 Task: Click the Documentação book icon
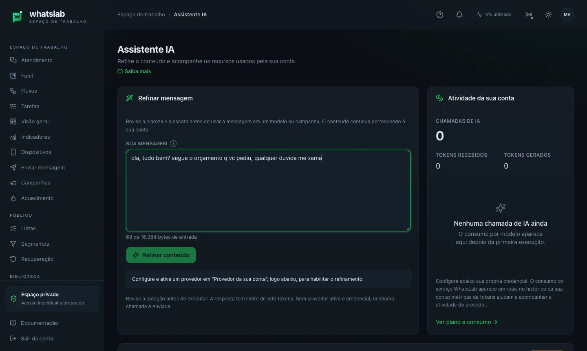pos(13,323)
